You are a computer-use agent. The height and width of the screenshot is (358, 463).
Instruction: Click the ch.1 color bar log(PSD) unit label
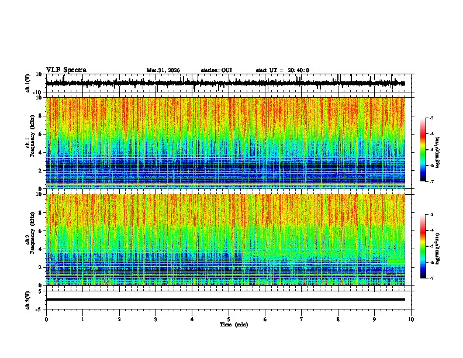click(438, 152)
